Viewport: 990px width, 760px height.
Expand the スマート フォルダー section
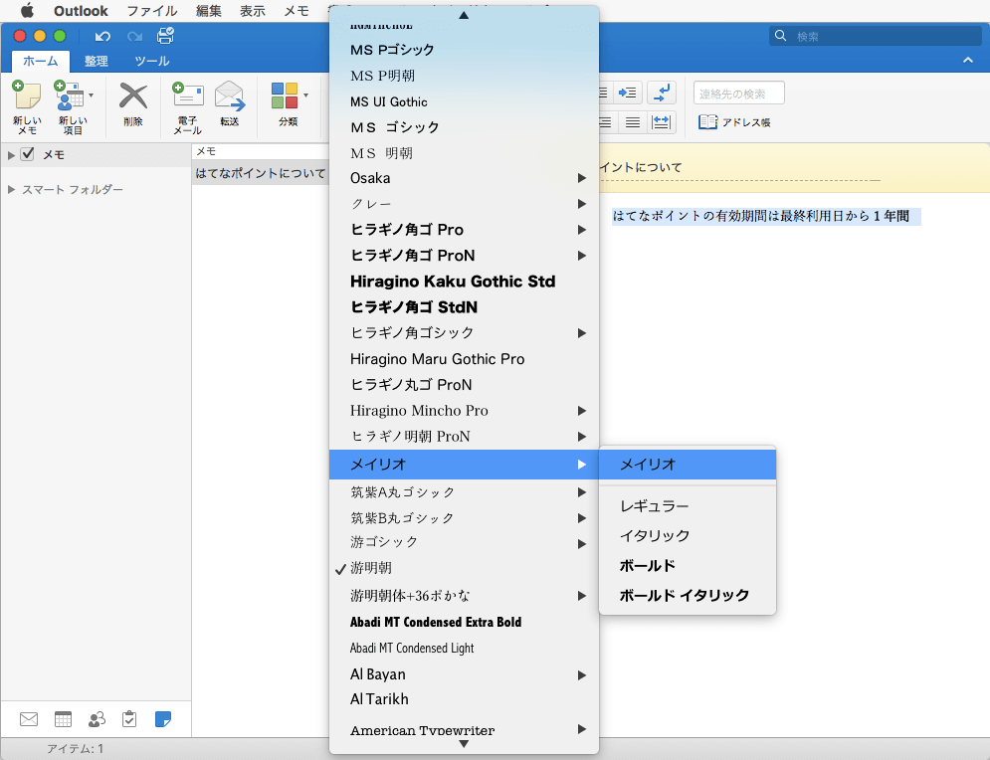click(x=11, y=189)
